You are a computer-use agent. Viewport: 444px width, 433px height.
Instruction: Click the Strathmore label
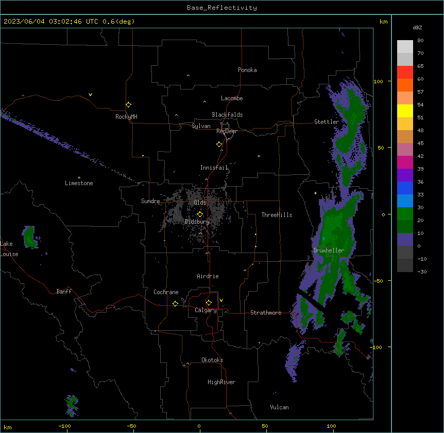click(266, 313)
